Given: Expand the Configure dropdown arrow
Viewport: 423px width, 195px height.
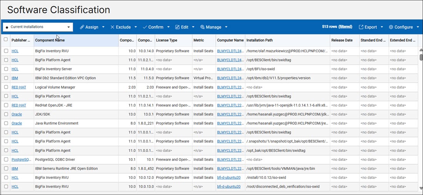Looking at the screenshot, I should click(x=418, y=27).
